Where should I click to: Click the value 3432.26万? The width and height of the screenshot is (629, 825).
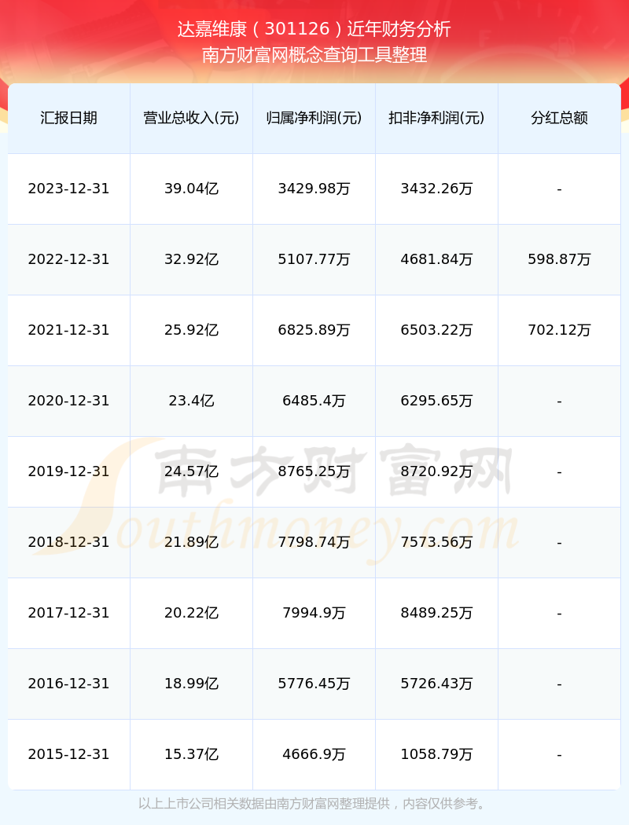tap(437, 189)
